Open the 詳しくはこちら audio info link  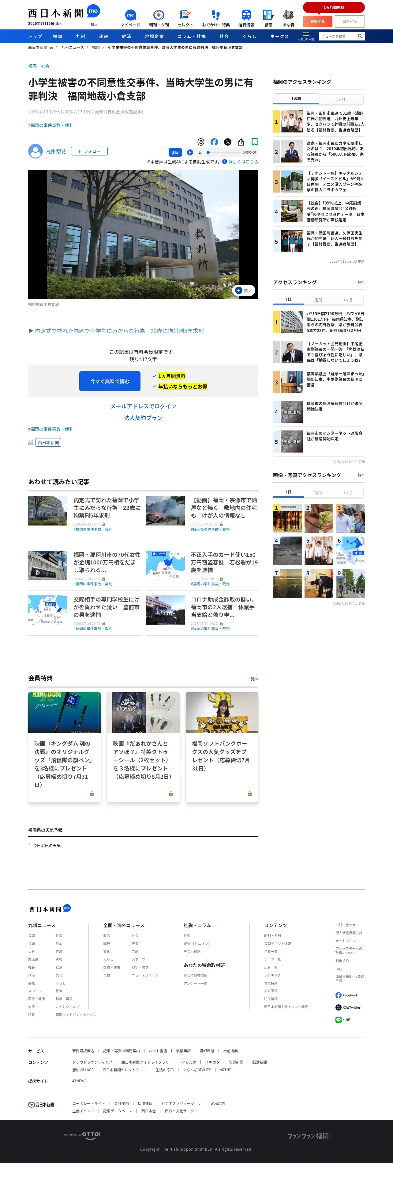243,162
